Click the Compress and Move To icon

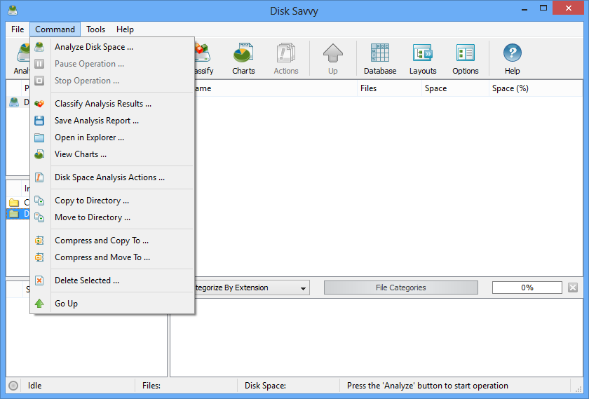pyautogui.click(x=39, y=257)
